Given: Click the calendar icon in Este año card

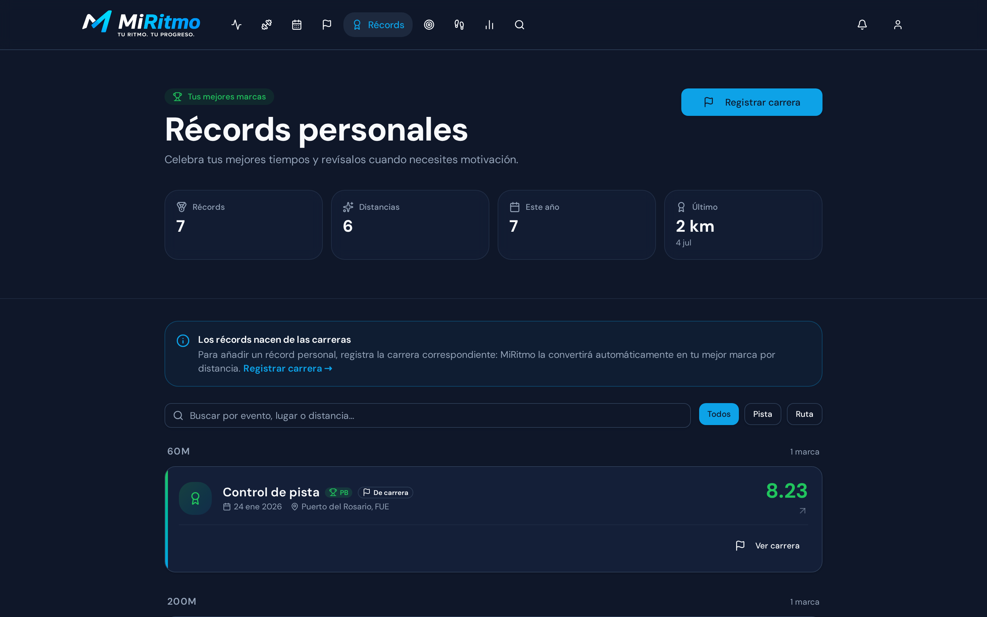Looking at the screenshot, I should (x=515, y=207).
